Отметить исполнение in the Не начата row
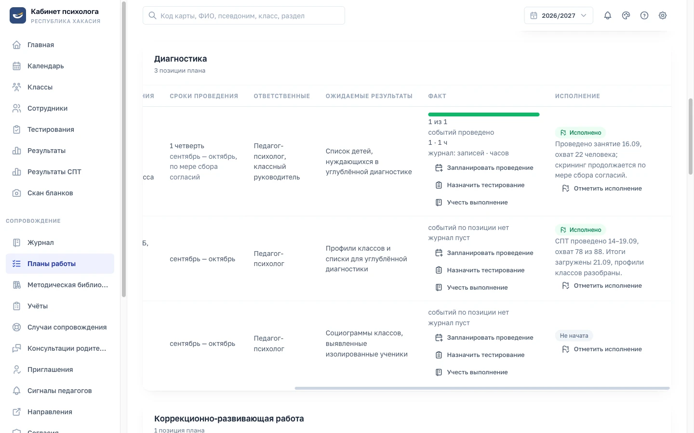This screenshot has height=433, width=694. coord(602,349)
